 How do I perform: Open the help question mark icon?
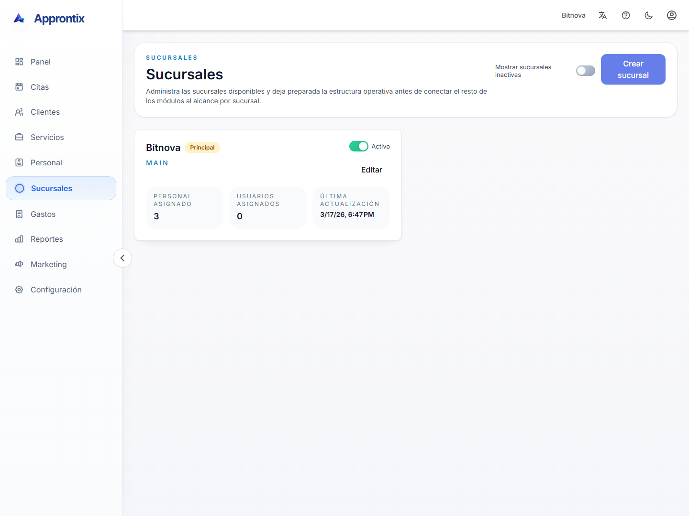click(626, 15)
